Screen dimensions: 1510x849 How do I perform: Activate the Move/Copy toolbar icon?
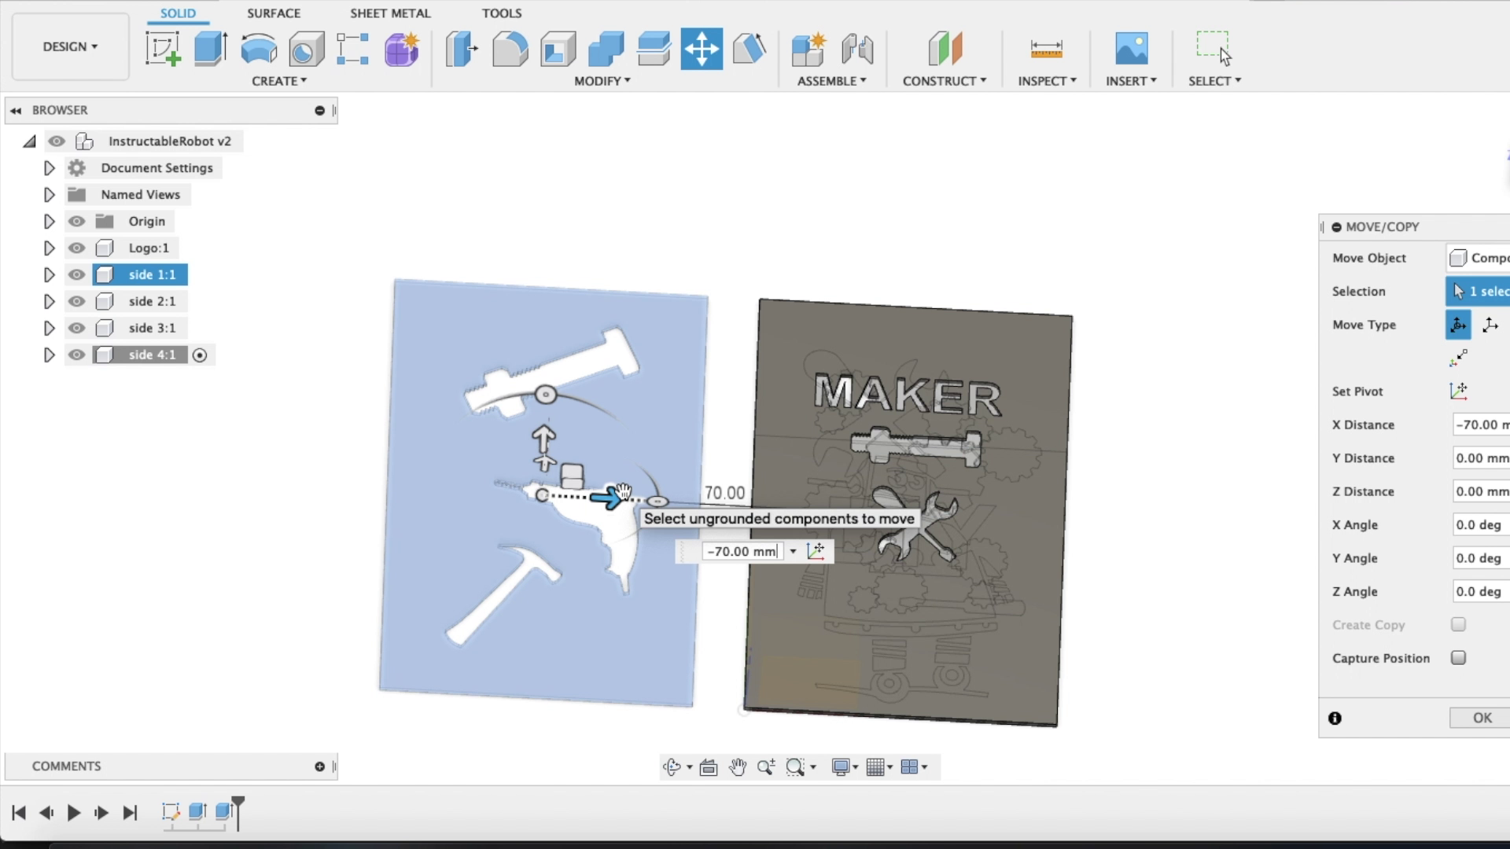[701, 49]
